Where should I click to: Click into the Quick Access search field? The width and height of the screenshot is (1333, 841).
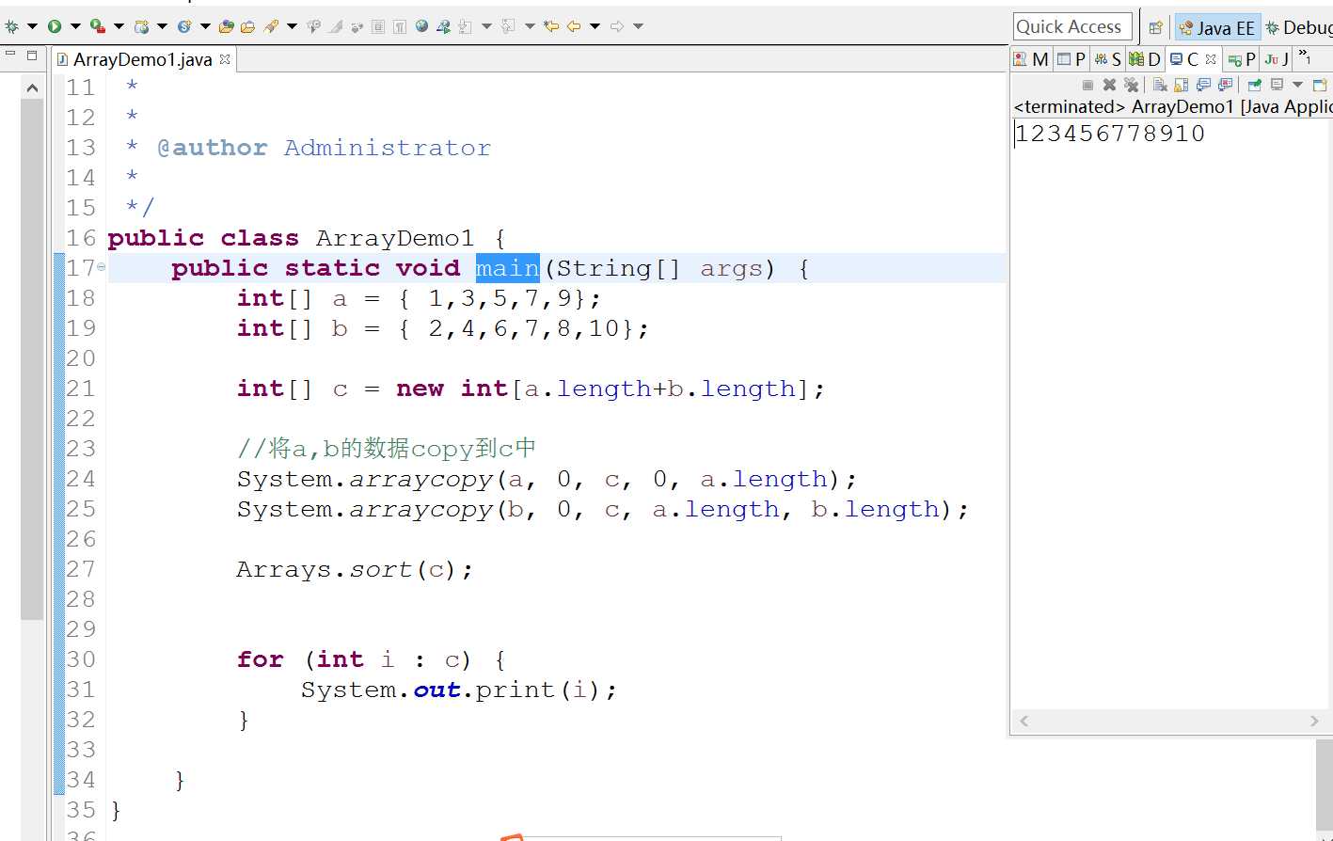(1072, 26)
